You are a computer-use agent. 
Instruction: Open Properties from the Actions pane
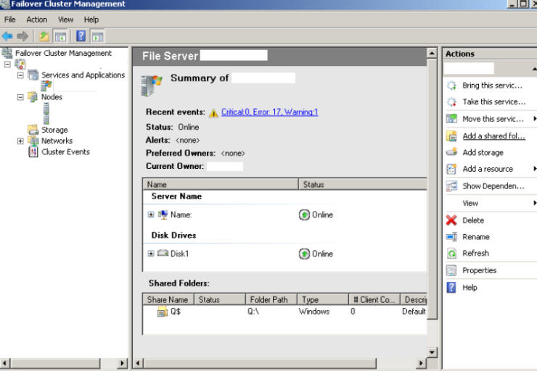[479, 270]
